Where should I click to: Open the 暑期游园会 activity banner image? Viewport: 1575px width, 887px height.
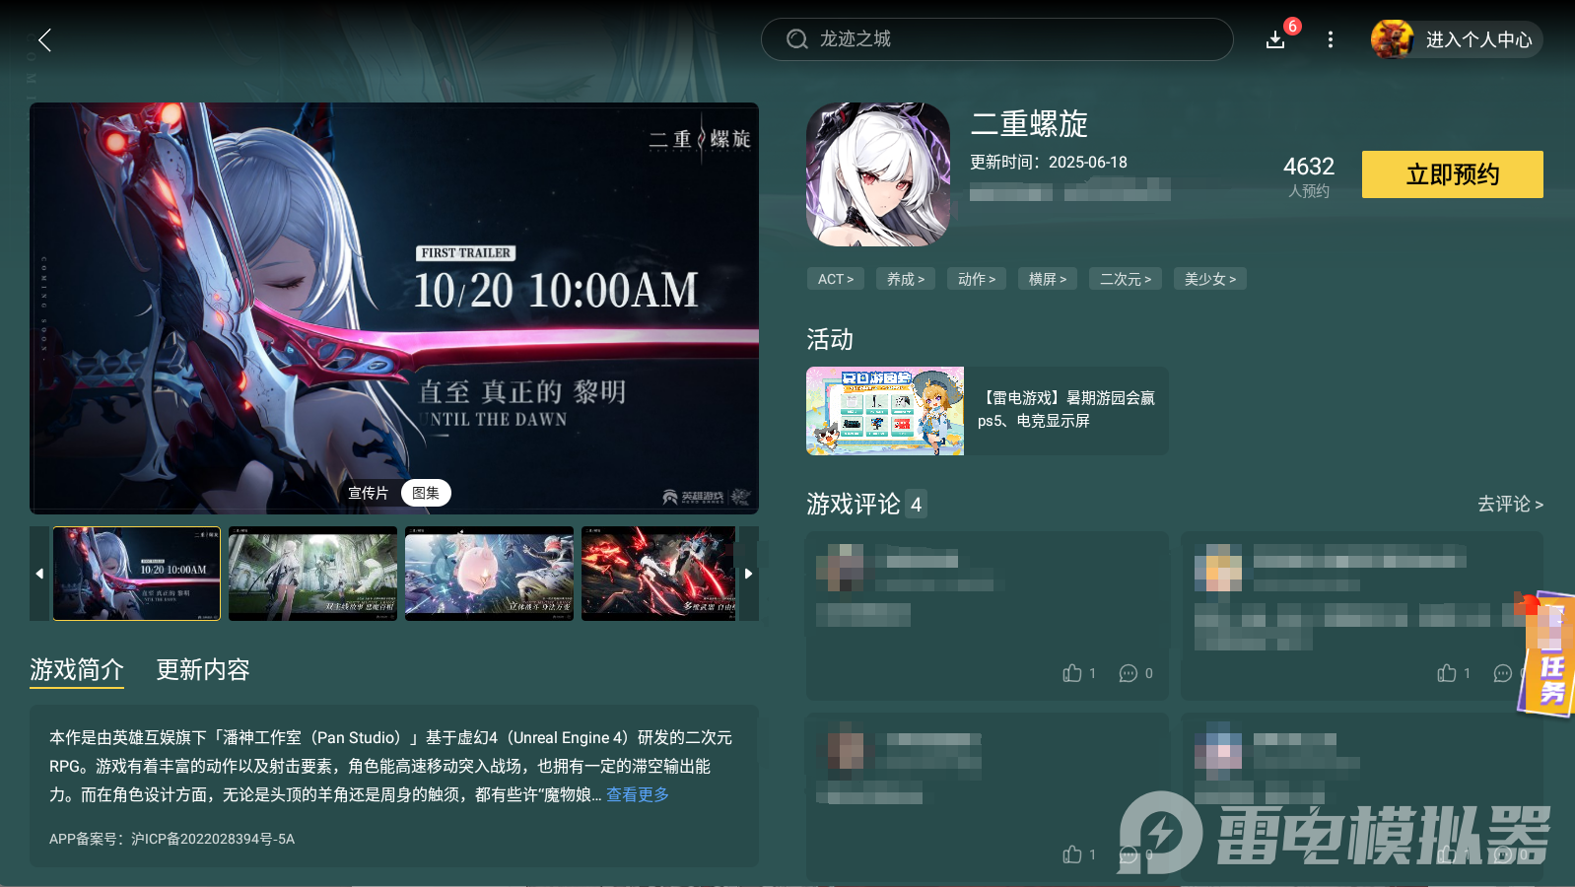(x=885, y=411)
